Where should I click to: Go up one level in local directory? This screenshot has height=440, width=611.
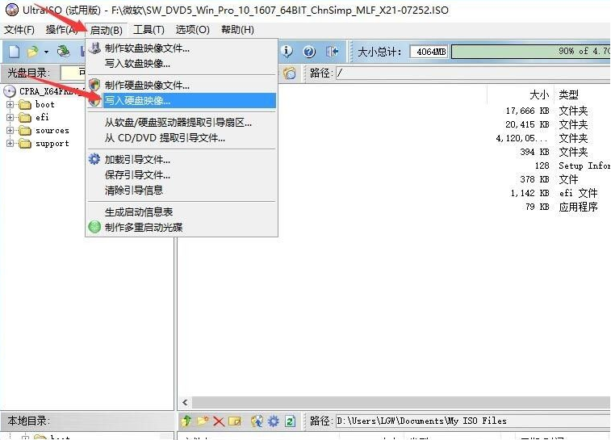point(187,421)
